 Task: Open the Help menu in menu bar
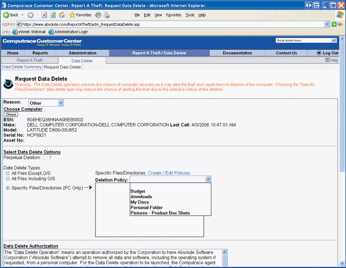pos(202,15)
